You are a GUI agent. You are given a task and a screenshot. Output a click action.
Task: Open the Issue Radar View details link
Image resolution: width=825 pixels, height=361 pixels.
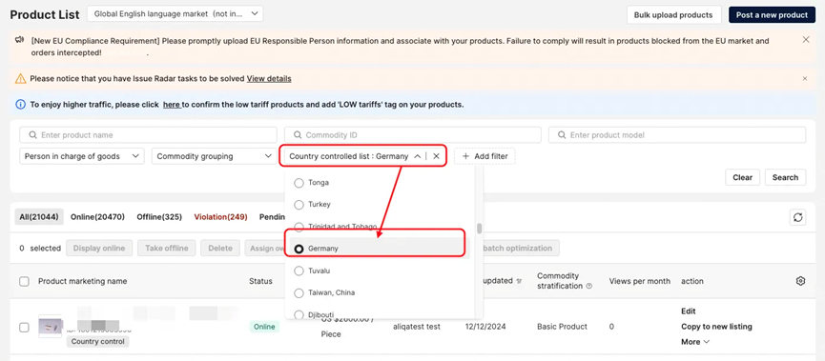tap(269, 79)
